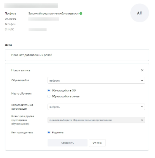The image size is (155, 158).
Task: Open the Обучающийся dropdown
Action: pos(96,80)
